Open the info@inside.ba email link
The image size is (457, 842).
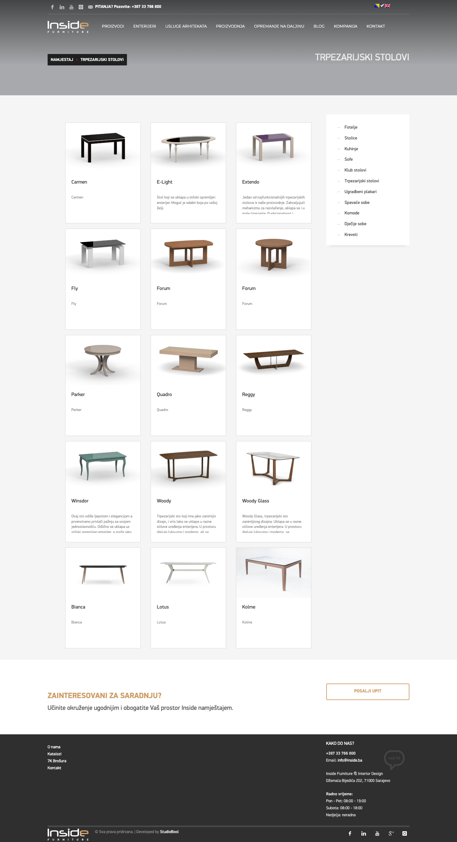(350, 760)
